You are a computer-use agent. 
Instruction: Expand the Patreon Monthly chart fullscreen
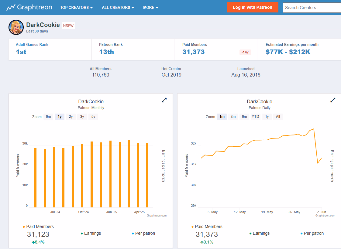(x=164, y=100)
